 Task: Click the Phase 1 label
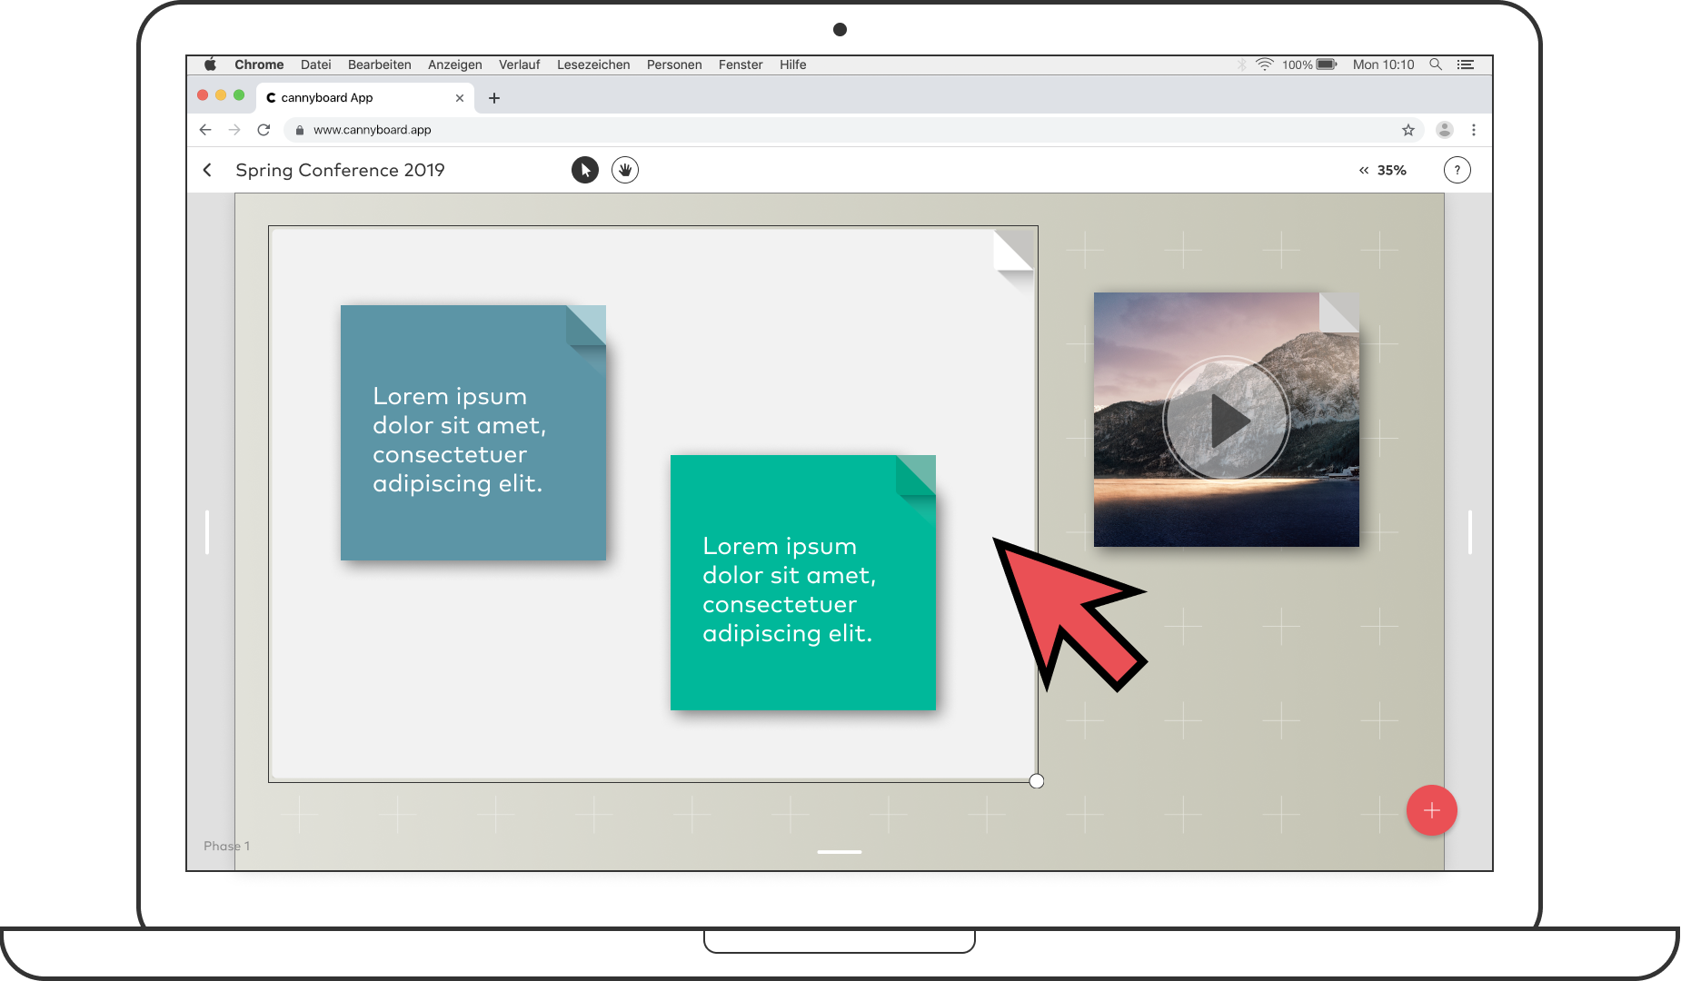tap(226, 846)
